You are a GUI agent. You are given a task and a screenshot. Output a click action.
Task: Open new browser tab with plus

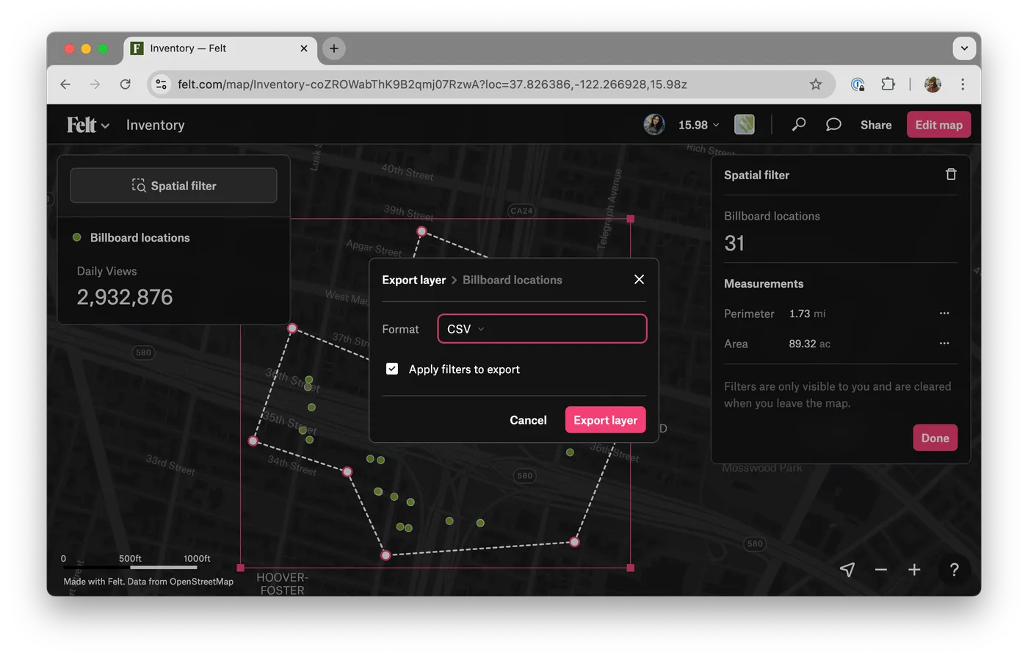334,48
